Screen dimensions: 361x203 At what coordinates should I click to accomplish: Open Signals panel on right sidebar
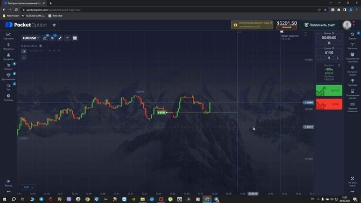353,46
